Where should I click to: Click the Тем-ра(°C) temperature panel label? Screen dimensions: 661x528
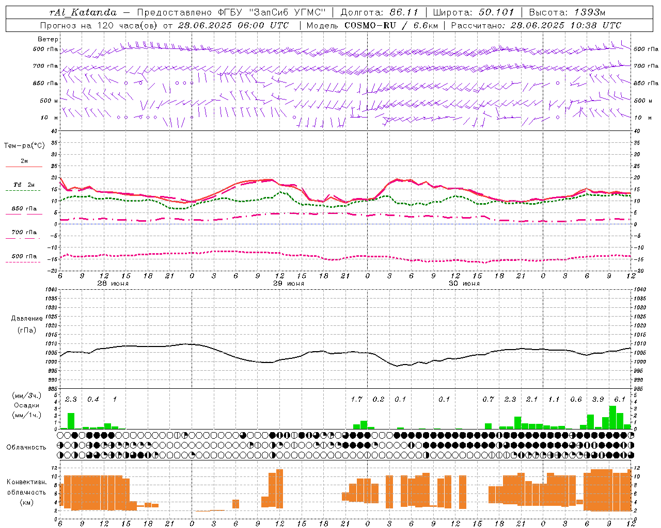pos(24,146)
